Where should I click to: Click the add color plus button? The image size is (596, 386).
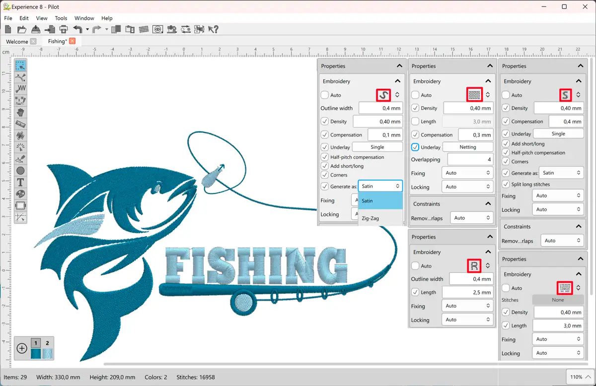22,348
